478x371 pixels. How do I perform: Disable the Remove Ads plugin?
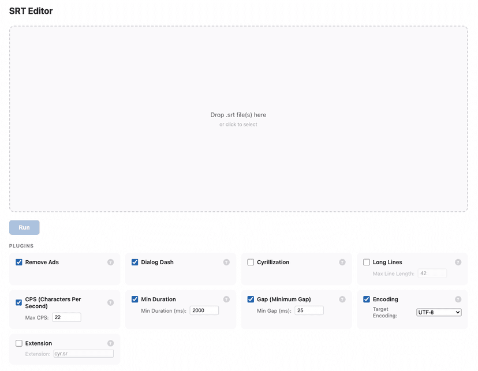coord(19,262)
